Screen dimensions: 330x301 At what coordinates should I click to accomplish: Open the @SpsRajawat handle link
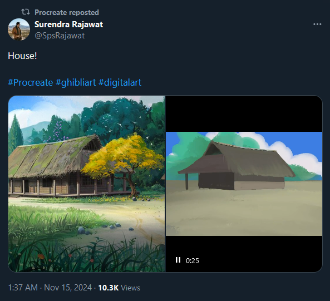coord(60,36)
